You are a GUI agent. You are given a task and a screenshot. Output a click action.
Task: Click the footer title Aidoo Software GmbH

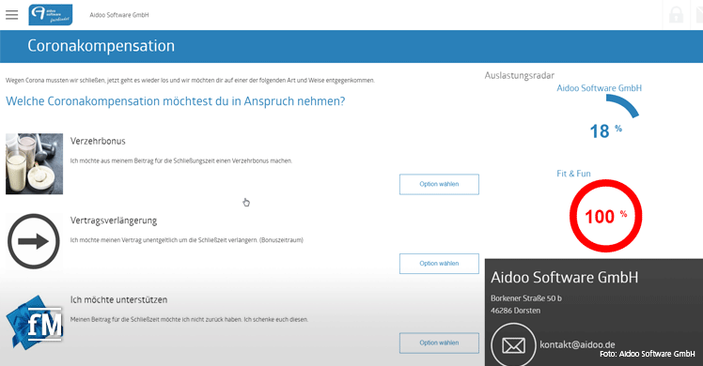pos(564,278)
